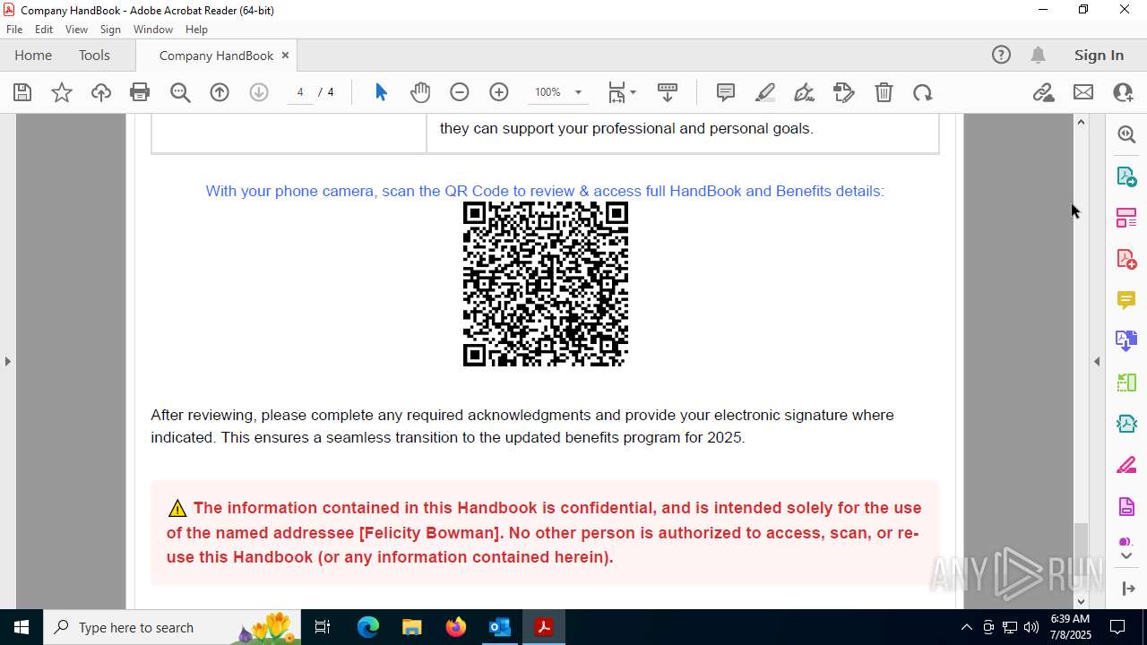Viewport: 1147px width, 645px height.
Task: Open the search magnifier in the right pane
Action: 1126,134
